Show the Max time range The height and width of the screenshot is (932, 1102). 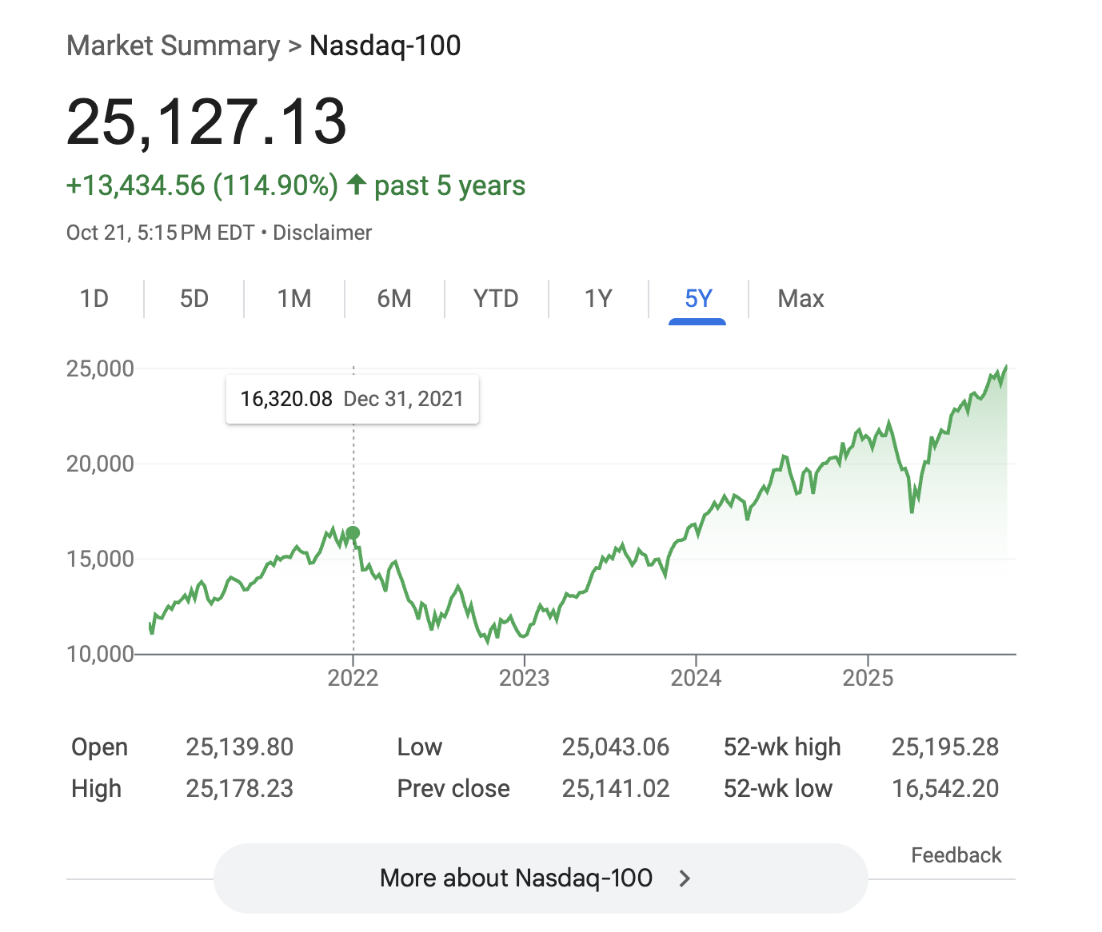pos(801,299)
